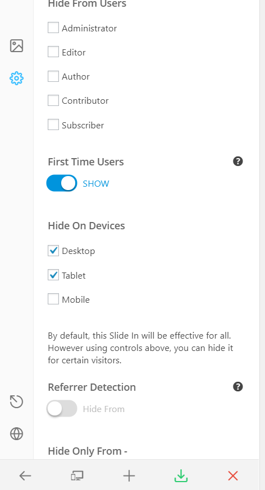Click the globe icon in sidebar
Image resolution: width=265 pixels, height=490 pixels.
pyautogui.click(x=17, y=434)
